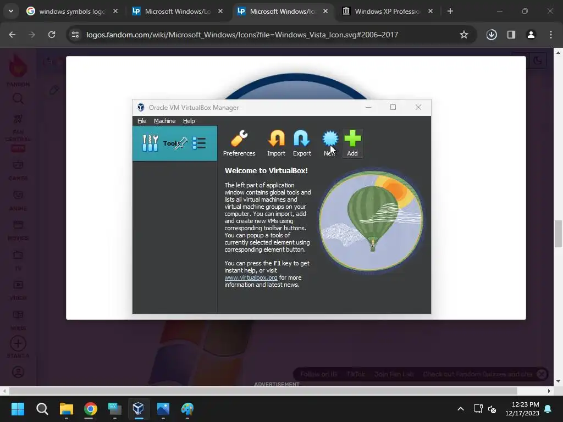
Task: Click the Chrome address bar URL
Action: point(242,35)
